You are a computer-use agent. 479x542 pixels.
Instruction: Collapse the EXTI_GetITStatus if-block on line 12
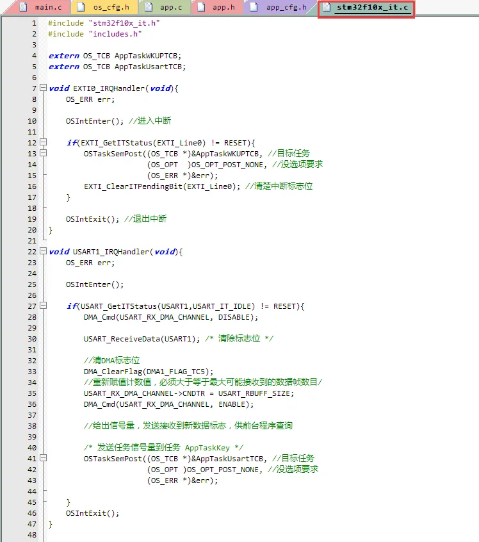pyautogui.click(x=43, y=142)
